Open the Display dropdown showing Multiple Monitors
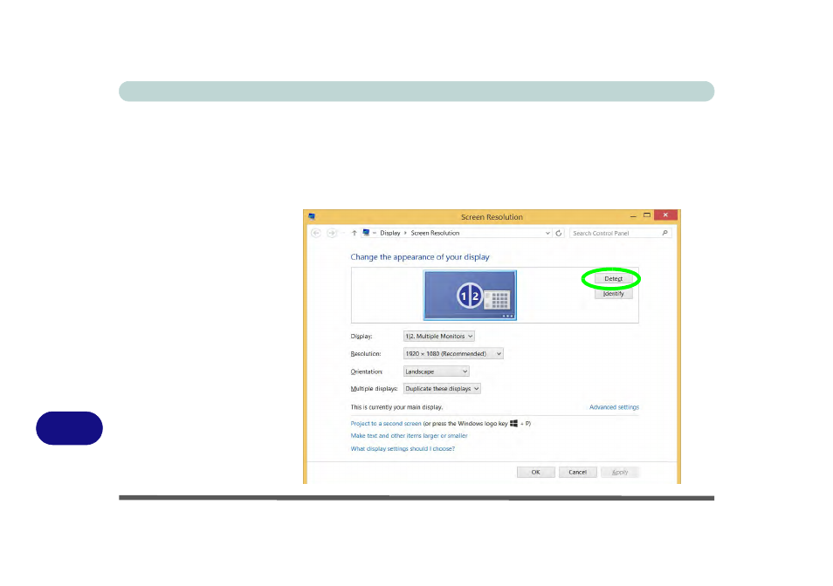This screenshot has height=586, width=833. tap(439, 337)
